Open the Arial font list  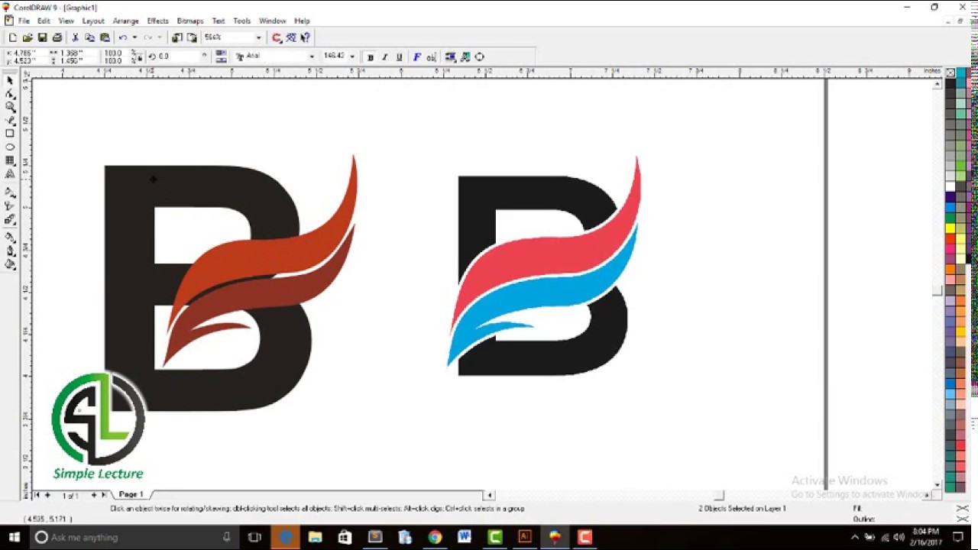pos(311,57)
